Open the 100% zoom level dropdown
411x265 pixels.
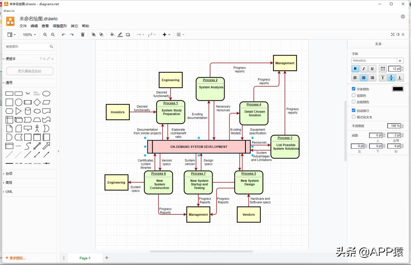29,35
